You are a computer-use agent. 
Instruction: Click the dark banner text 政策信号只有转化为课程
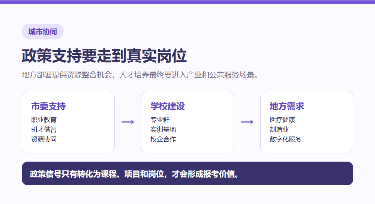coord(134,174)
